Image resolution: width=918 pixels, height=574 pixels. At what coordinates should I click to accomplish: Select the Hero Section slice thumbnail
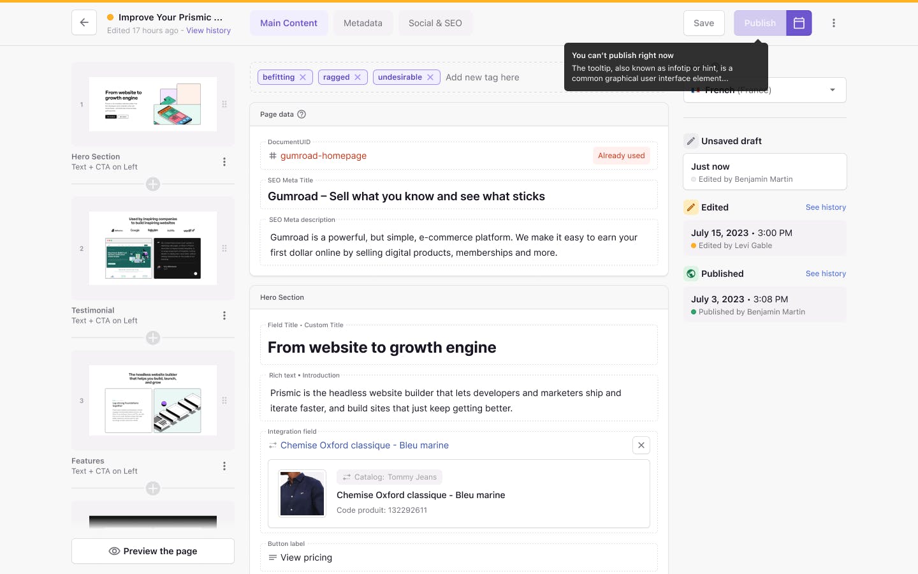click(153, 104)
